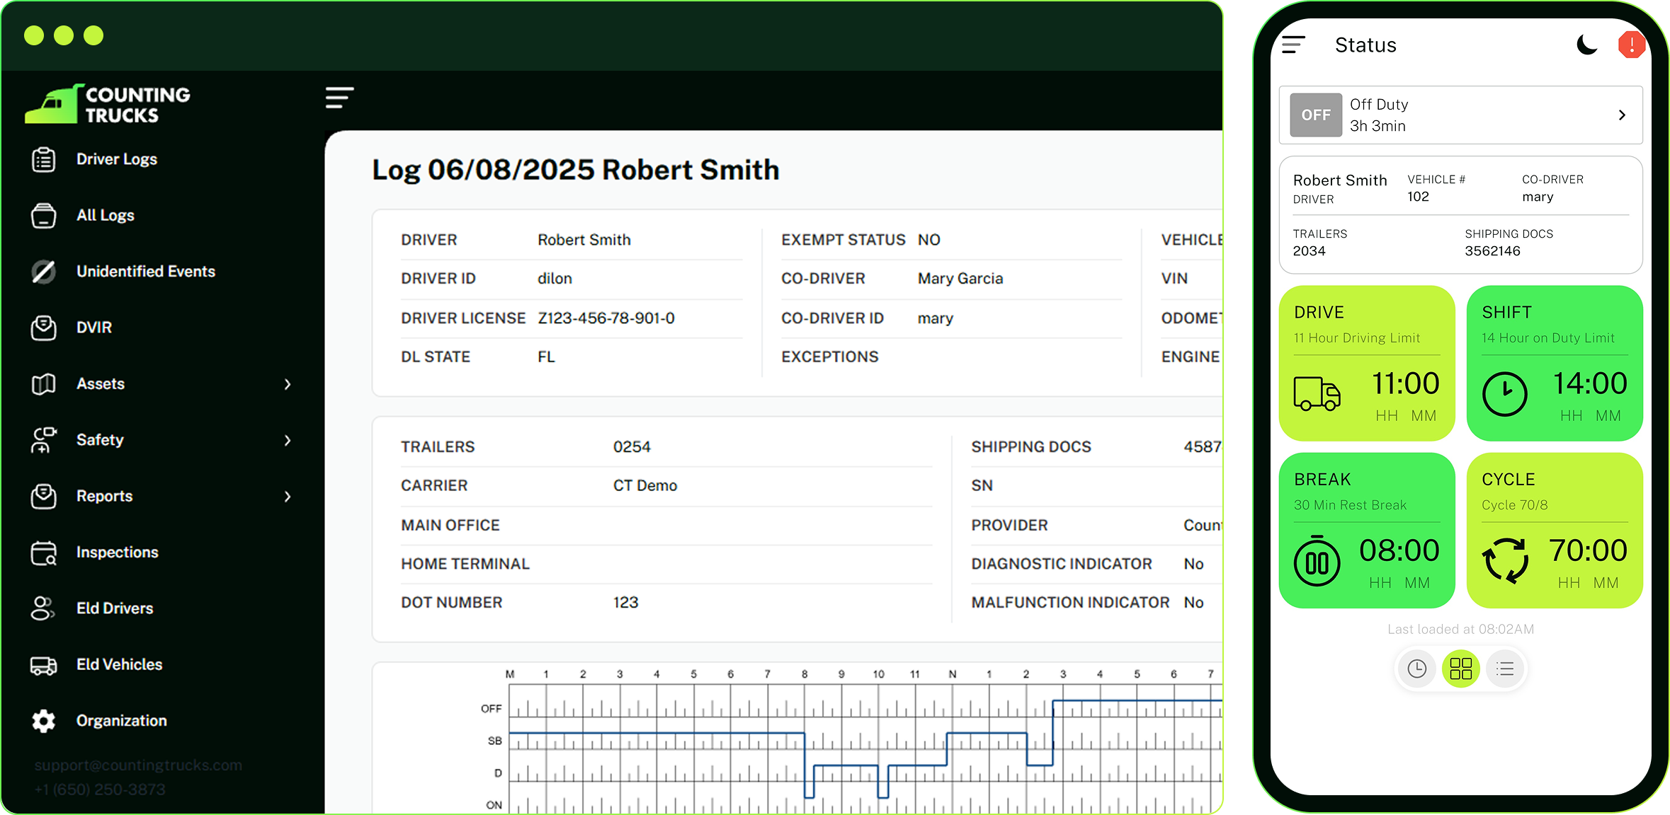
Task: Click the Driver Logs clipboard icon
Action: 43,159
